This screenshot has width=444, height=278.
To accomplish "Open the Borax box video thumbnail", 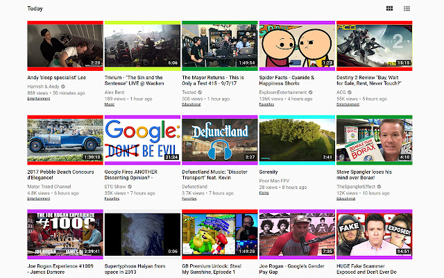I will click(375, 140).
